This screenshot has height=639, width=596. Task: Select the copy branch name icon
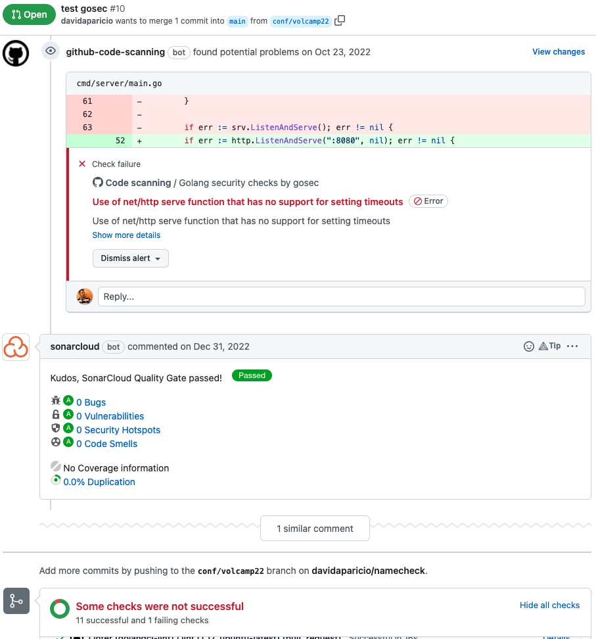(339, 20)
